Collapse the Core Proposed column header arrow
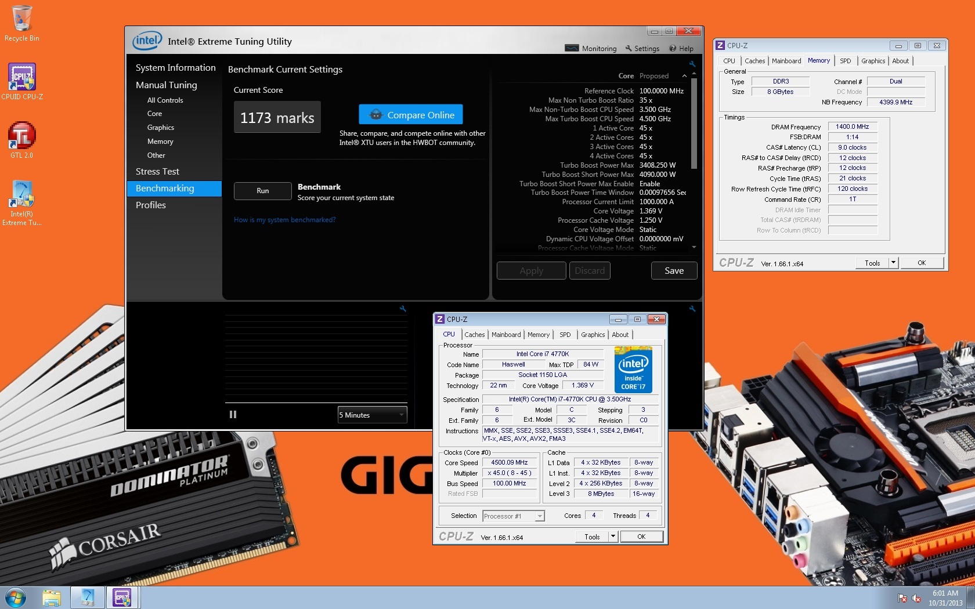The height and width of the screenshot is (609, 975). point(684,76)
